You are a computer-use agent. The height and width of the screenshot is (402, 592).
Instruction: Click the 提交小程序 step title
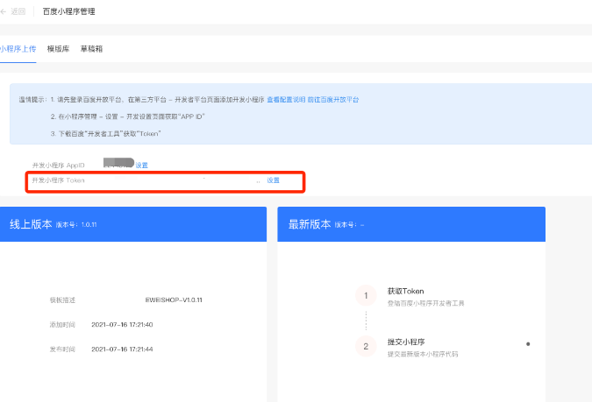coord(406,342)
